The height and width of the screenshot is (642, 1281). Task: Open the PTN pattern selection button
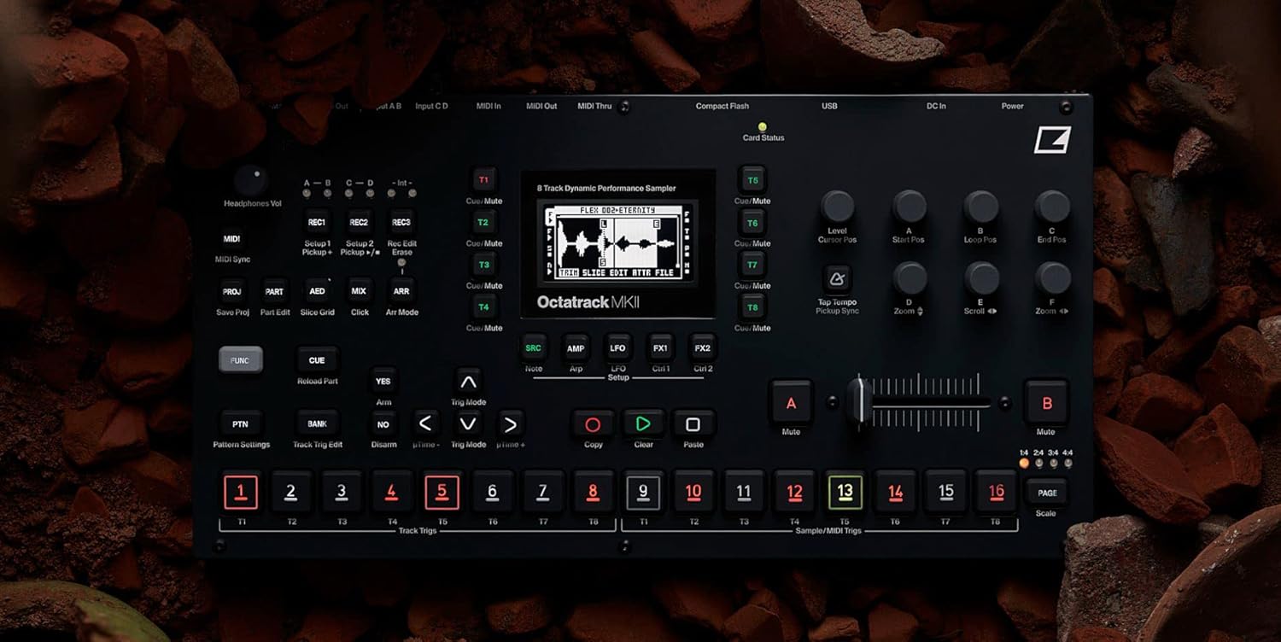pos(240,424)
